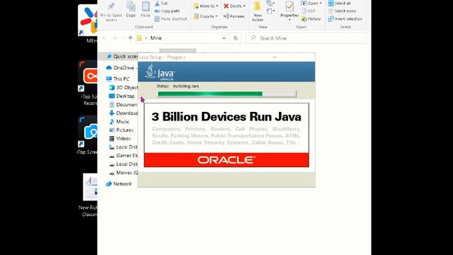This screenshot has width=453, height=255.
Task: Click the Back navigation arrow
Action: [x=105, y=38]
